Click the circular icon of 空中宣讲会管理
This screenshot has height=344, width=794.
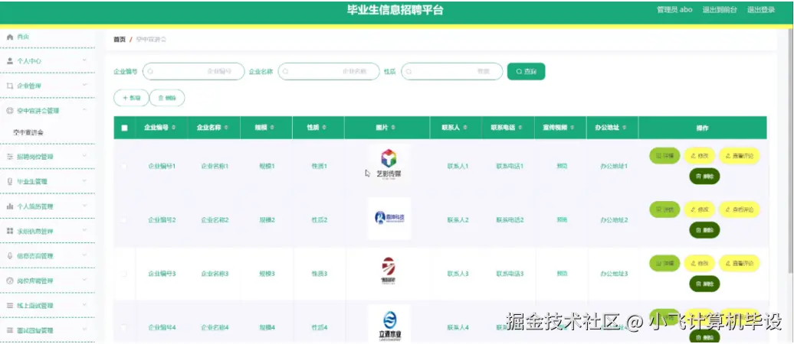click(10, 111)
